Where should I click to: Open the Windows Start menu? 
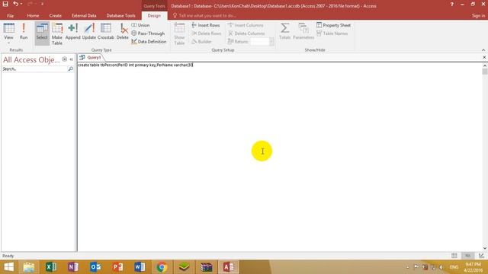[8, 267]
